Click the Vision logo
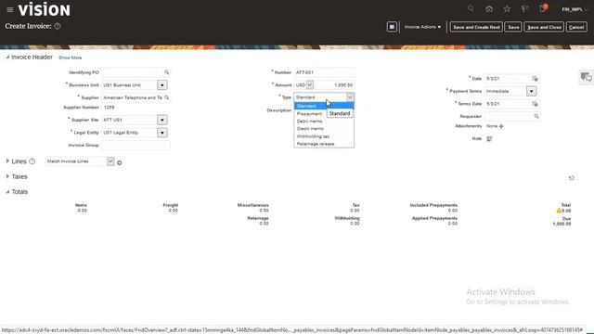The height and width of the screenshot is (334, 594). coord(44,9)
